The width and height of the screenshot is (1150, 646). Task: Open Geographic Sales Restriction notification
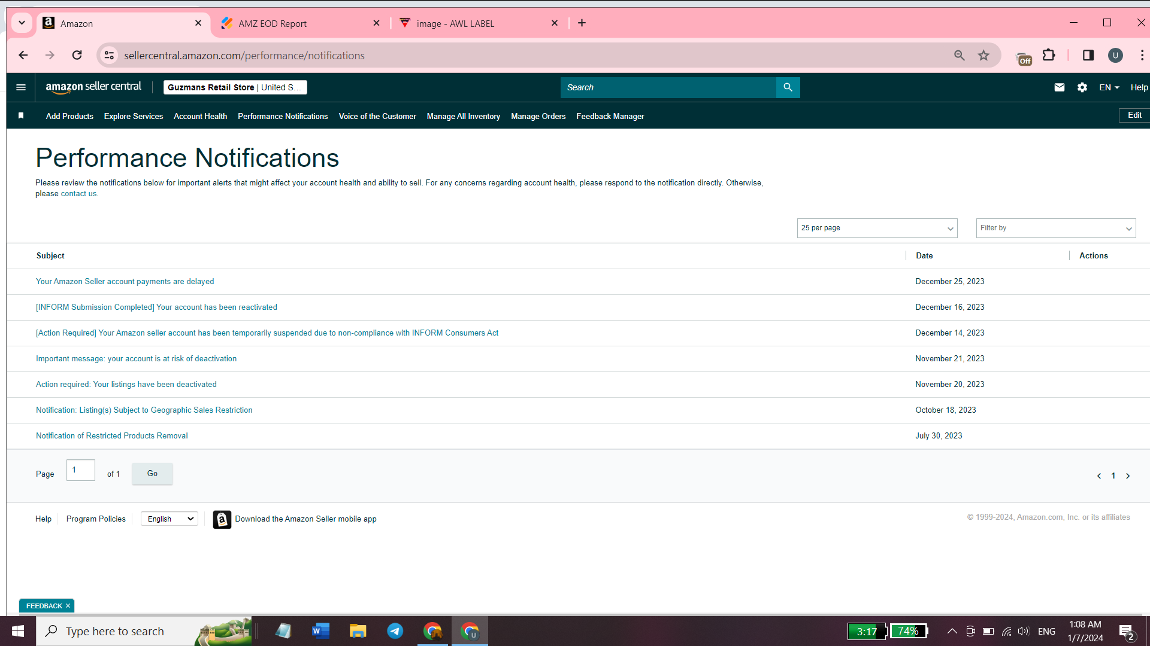[x=144, y=410]
